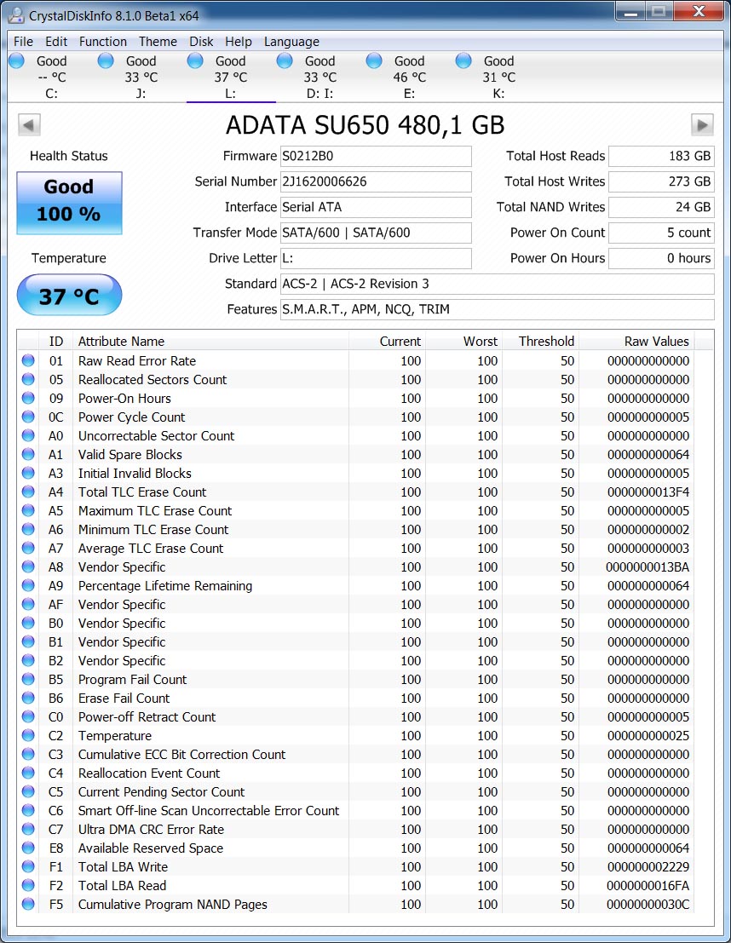Select the Total LBA Read row text
Viewport: 731px width, 943px height.
[122, 885]
